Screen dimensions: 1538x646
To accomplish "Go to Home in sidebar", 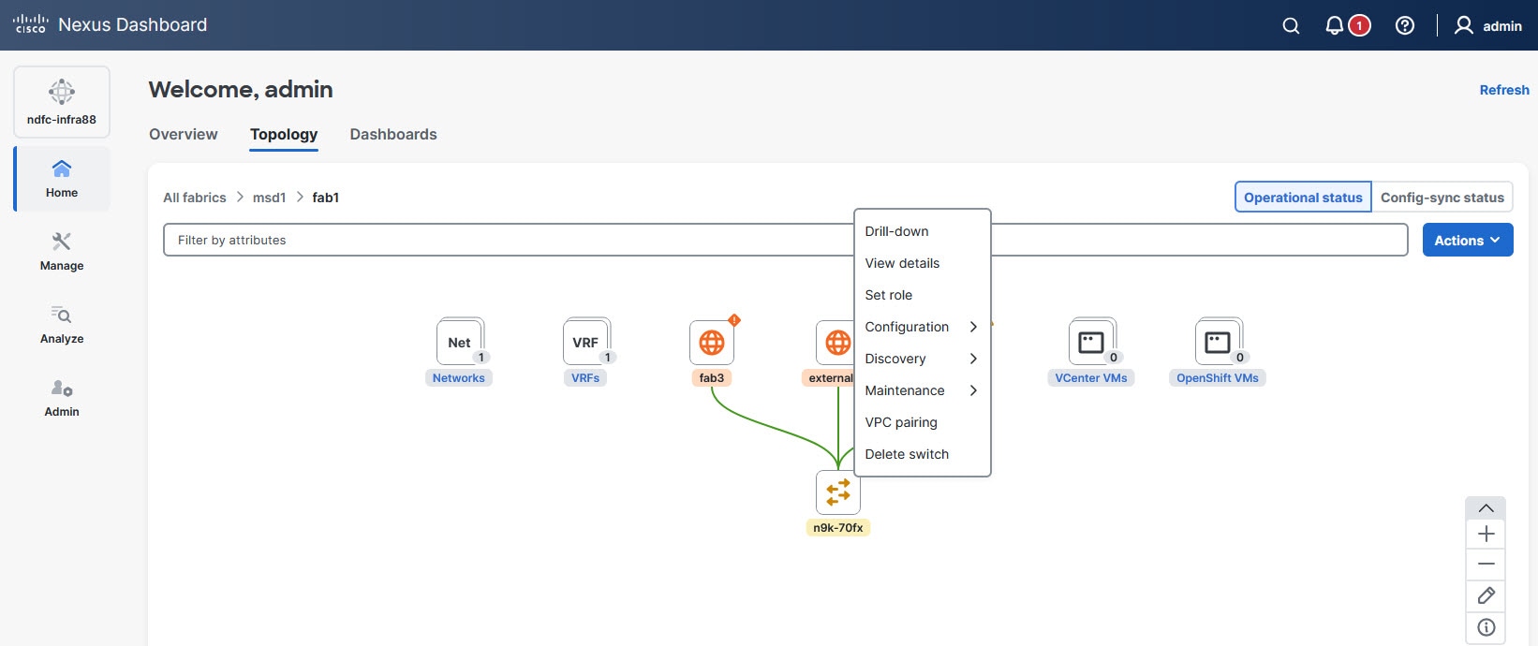I will tap(62, 179).
